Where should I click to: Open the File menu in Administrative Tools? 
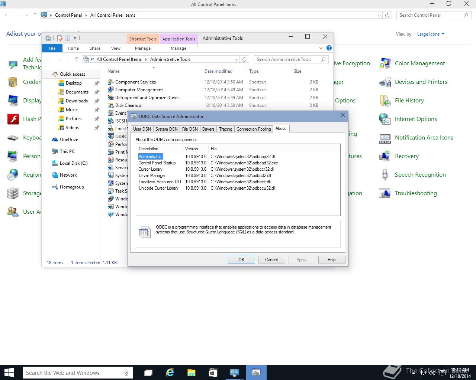pyautogui.click(x=52, y=48)
